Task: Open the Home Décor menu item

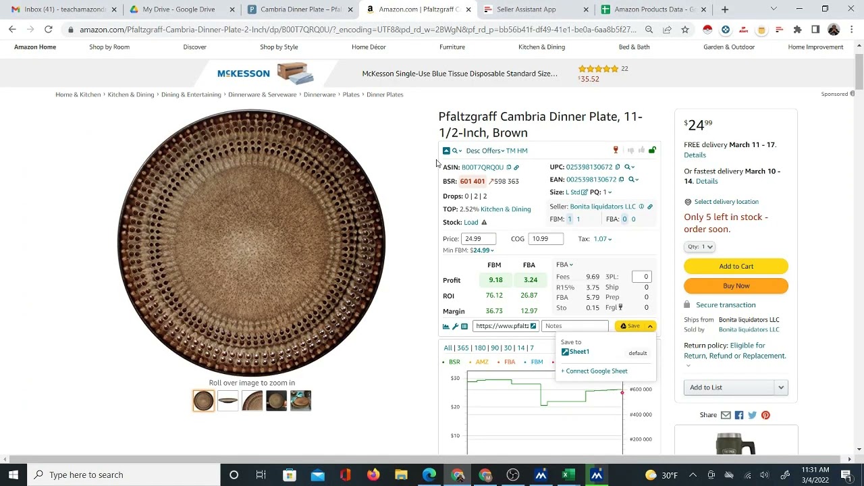Action: (369, 47)
